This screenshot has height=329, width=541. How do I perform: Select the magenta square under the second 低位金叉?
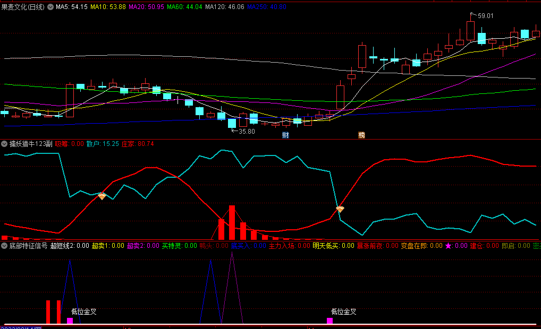coord(330,321)
